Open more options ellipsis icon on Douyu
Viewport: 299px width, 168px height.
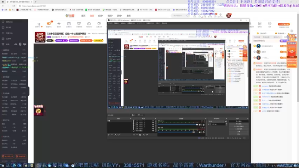coord(269,24)
